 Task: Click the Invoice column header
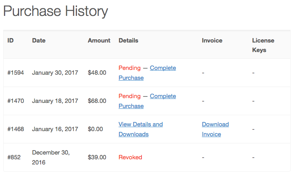click(x=212, y=41)
